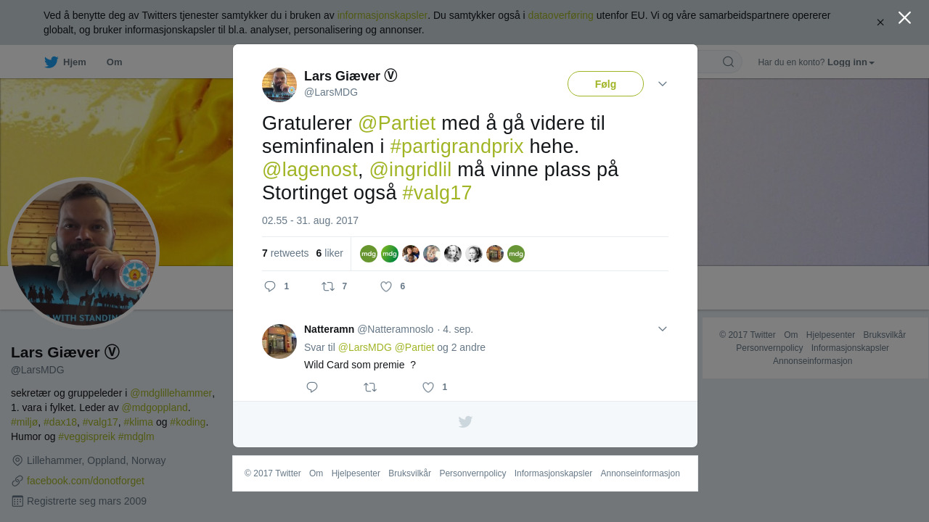Click Natteramn's profile avatar thumbnail
The width and height of the screenshot is (929, 522).
[279, 341]
